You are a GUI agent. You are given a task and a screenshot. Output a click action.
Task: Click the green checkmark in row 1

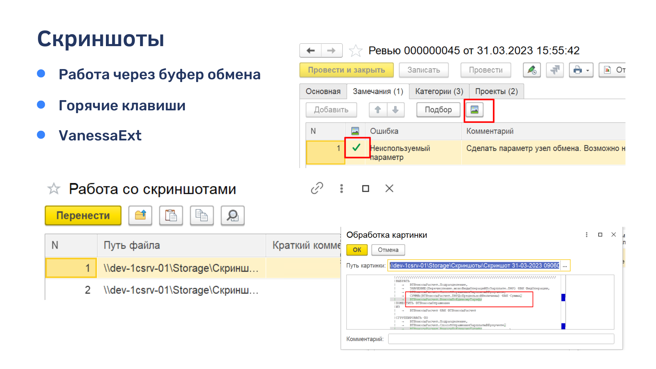(x=356, y=148)
